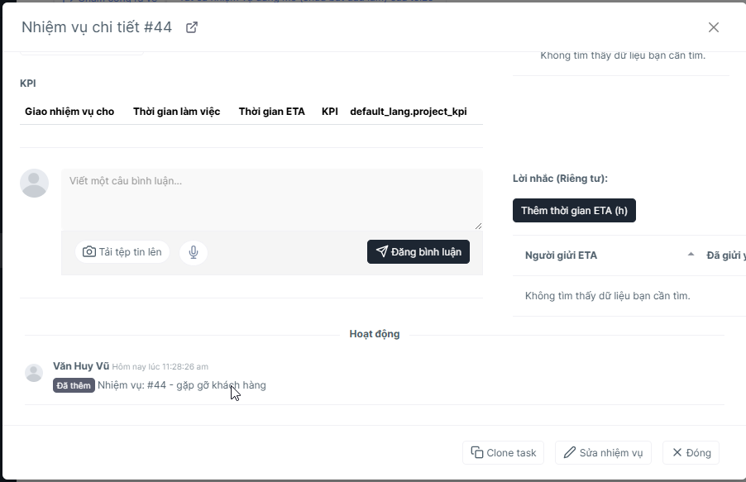Click the copy icon on Clone task
The width and height of the screenshot is (746, 482).
tap(476, 452)
